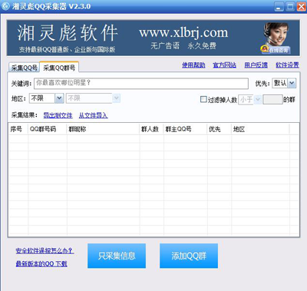Click the app logo icon in title bar
Image resolution: width=307 pixels, height=291 pixels.
[5, 6]
